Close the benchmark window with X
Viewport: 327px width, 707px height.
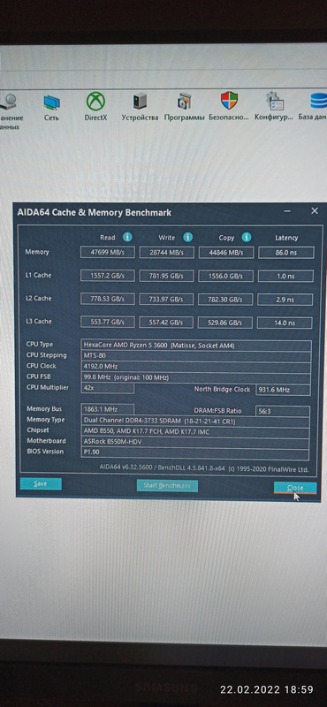pos(315,211)
